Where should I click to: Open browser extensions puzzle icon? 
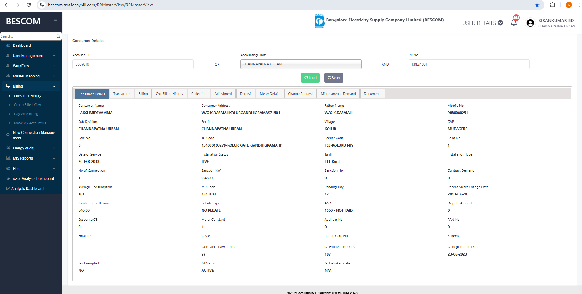552,5
